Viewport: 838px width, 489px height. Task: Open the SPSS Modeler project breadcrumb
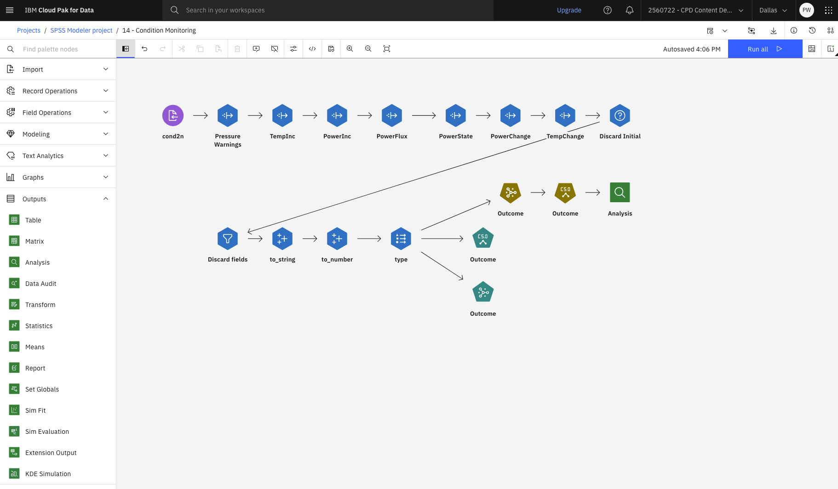pyautogui.click(x=81, y=30)
